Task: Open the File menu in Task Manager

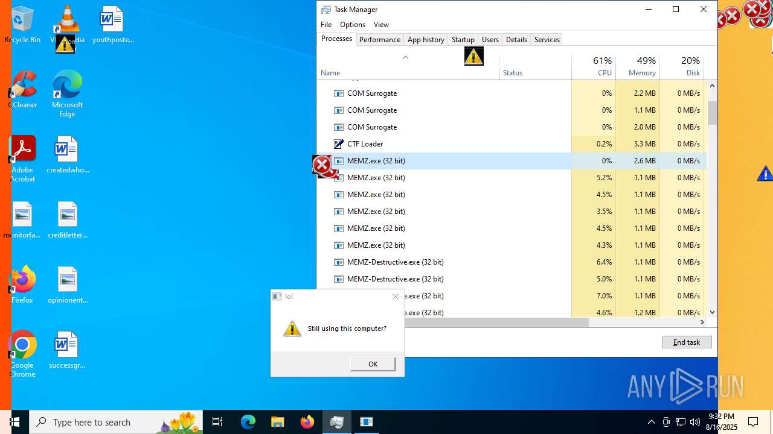Action: click(x=326, y=25)
